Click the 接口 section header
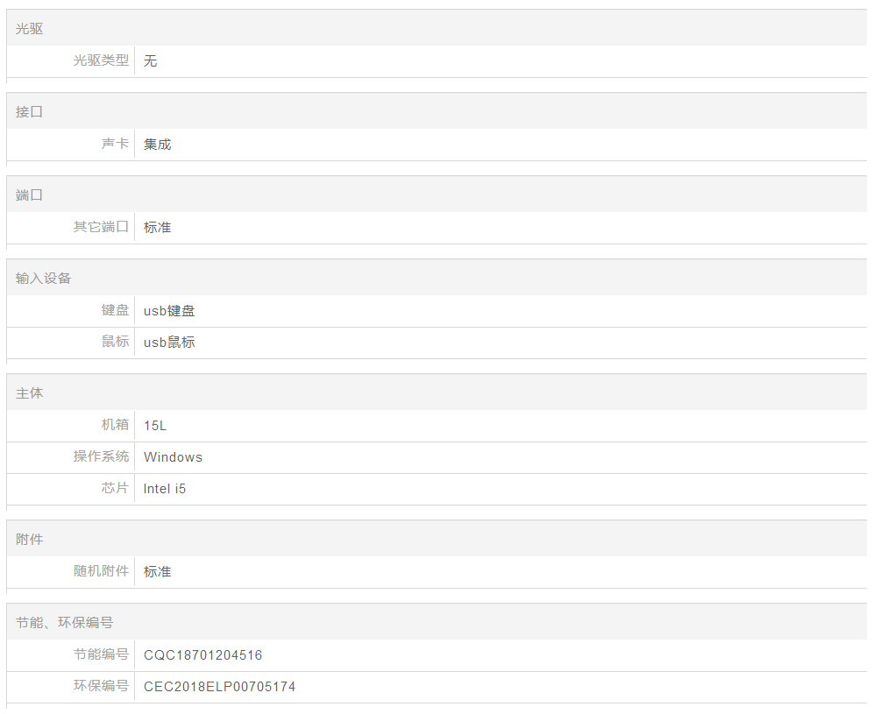873x714 pixels. point(30,112)
